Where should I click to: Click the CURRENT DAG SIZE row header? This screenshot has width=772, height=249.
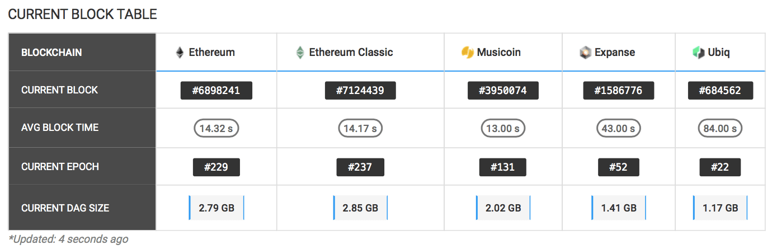[x=65, y=208]
